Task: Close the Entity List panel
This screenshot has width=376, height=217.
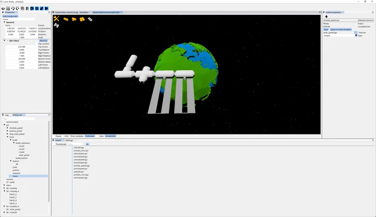Action: [x=49, y=115]
